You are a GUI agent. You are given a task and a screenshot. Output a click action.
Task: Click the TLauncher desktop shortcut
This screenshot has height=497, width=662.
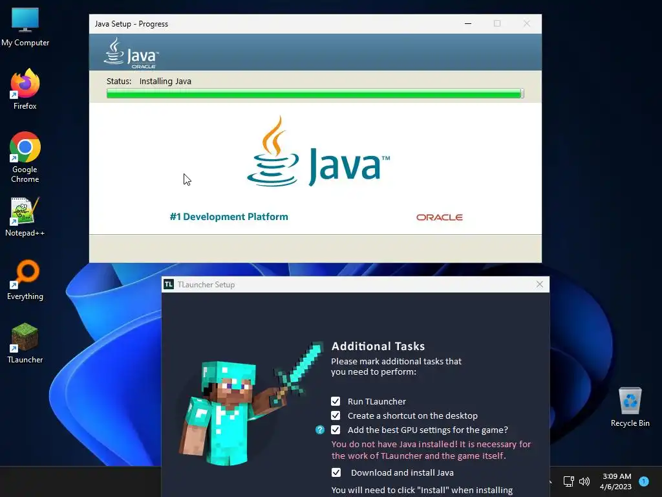click(x=25, y=343)
